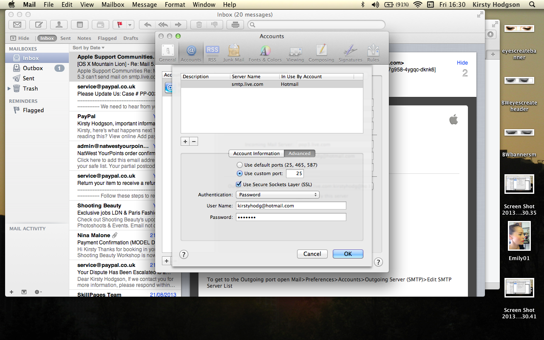The height and width of the screenshot is (340, 544).
Task: Switch to the Advanced tab
Action: click(300, 153)
